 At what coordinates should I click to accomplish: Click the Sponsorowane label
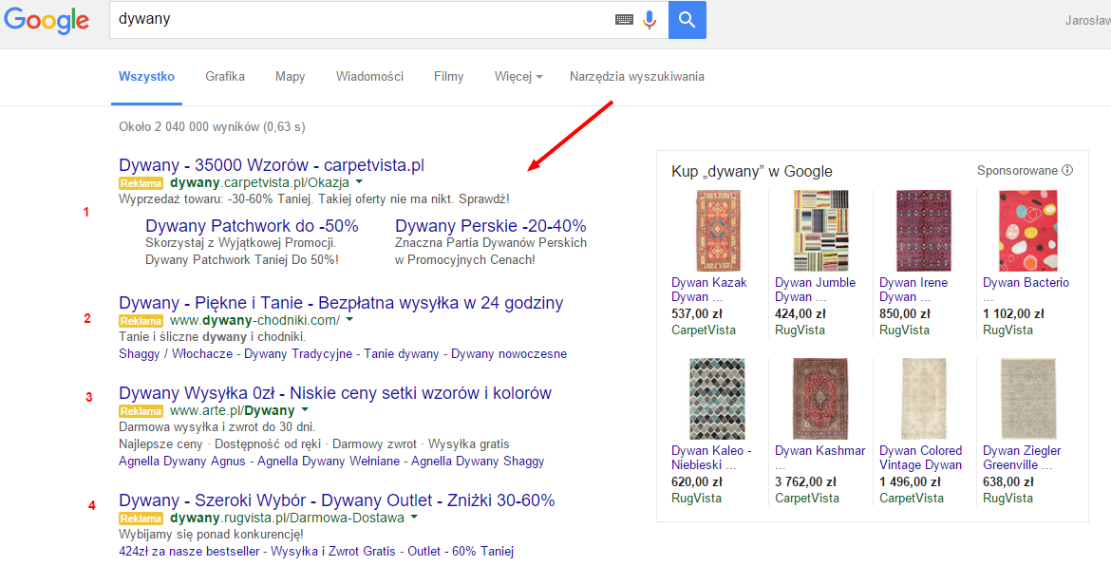coord(1018,171)
